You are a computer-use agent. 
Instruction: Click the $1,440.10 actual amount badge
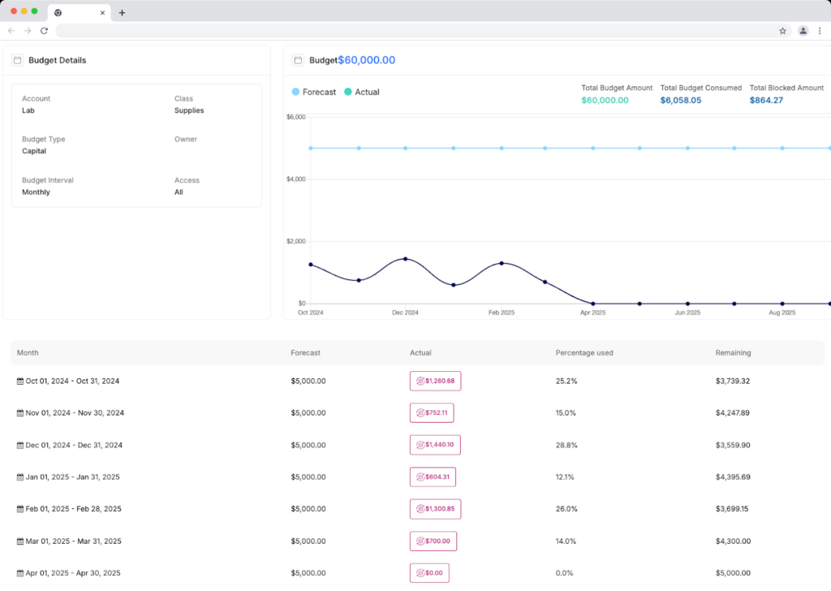(x=435, y=445)
